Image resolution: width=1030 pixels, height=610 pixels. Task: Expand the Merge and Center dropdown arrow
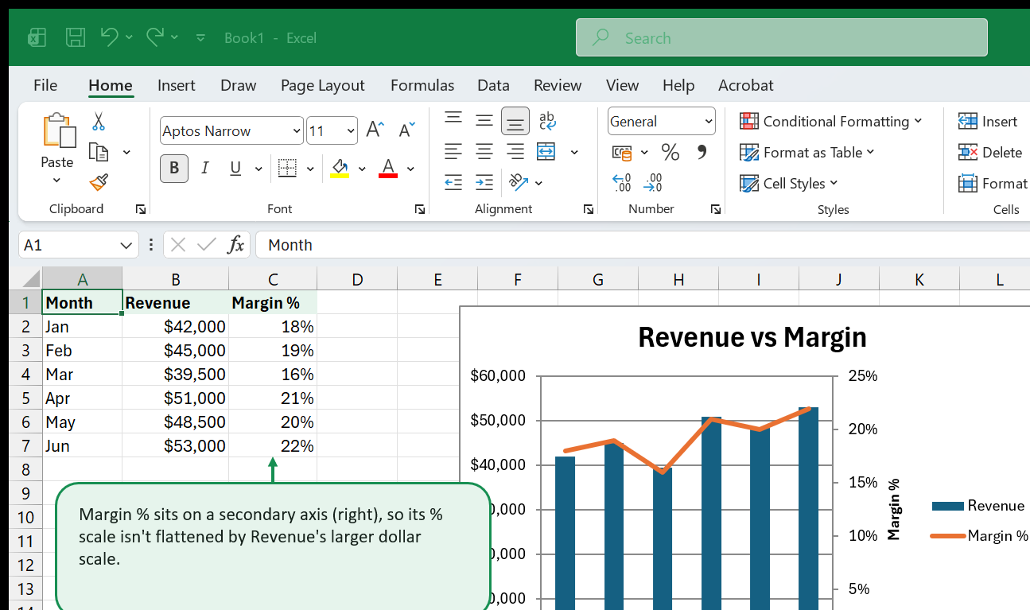point(574,152)
